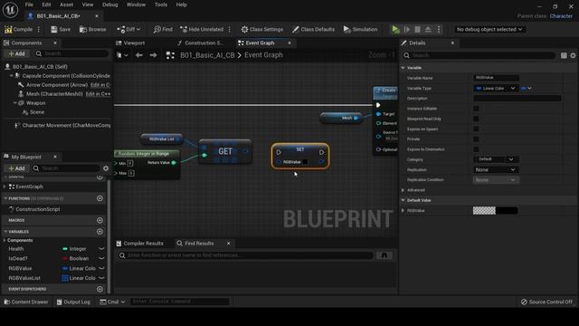The width and height of the screenshot is (579, 326).
Task: Click the Details property matrix icon
Action: pyautogui.click(x=564, y=55)
